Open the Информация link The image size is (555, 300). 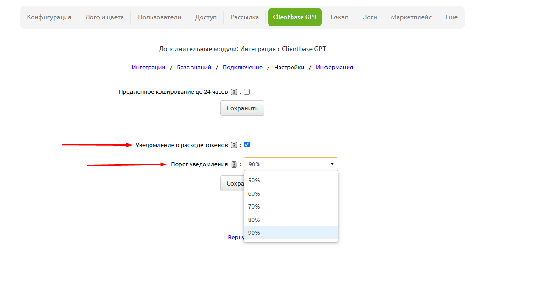click(x=334, y=68)
